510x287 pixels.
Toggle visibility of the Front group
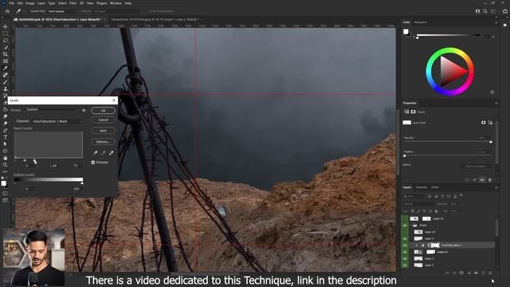pos(405,226)
